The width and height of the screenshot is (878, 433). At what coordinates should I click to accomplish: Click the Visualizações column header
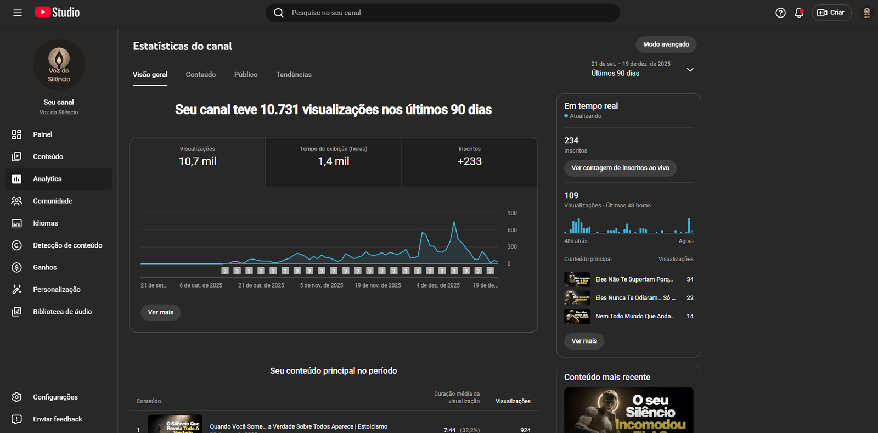(513, 401)
